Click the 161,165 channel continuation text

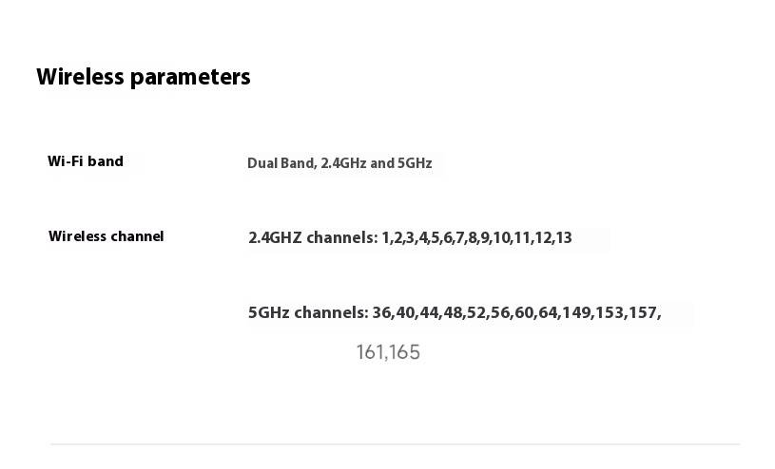coord(388,352)
